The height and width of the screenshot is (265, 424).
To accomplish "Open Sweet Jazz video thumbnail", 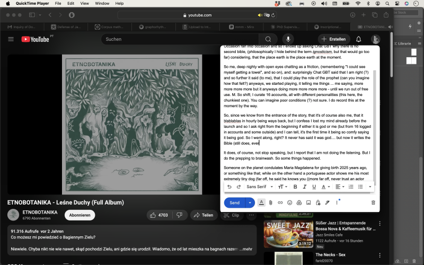I will [288, 234].
